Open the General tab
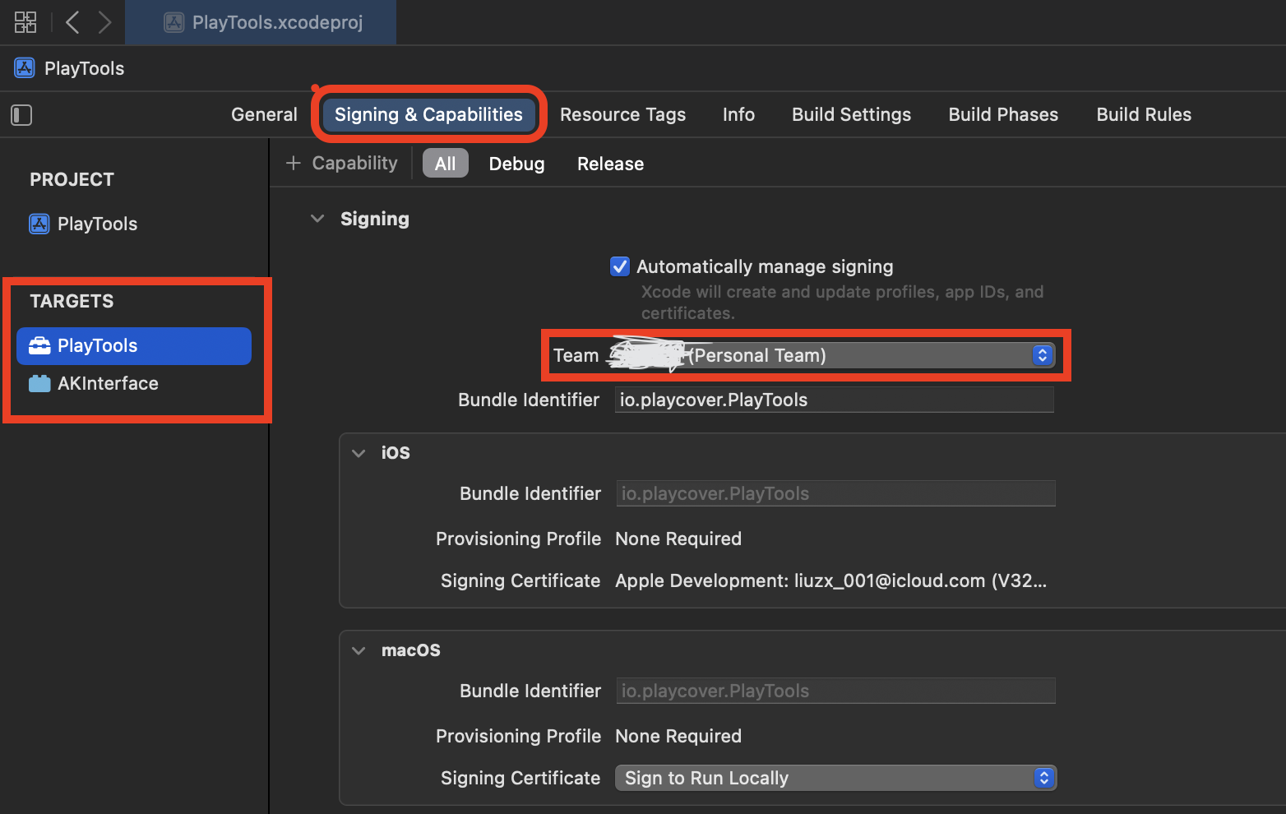The height and width of the screenshot is (814, 1286). click(264, 115)
